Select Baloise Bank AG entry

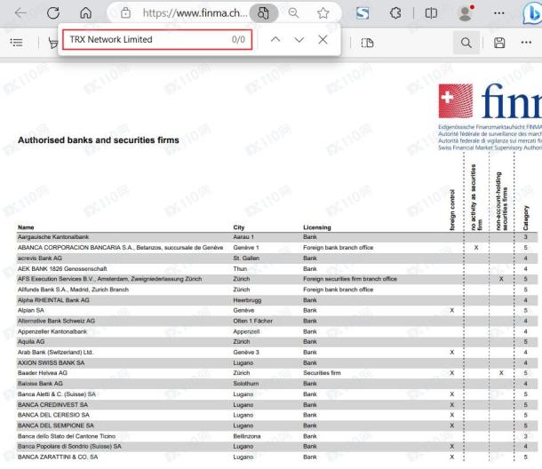[x=41, y=384]
